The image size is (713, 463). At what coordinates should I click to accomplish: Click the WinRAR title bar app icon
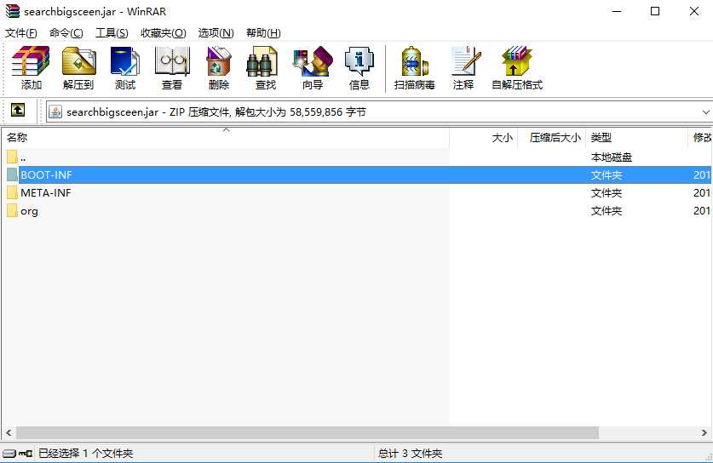(12, 11)
